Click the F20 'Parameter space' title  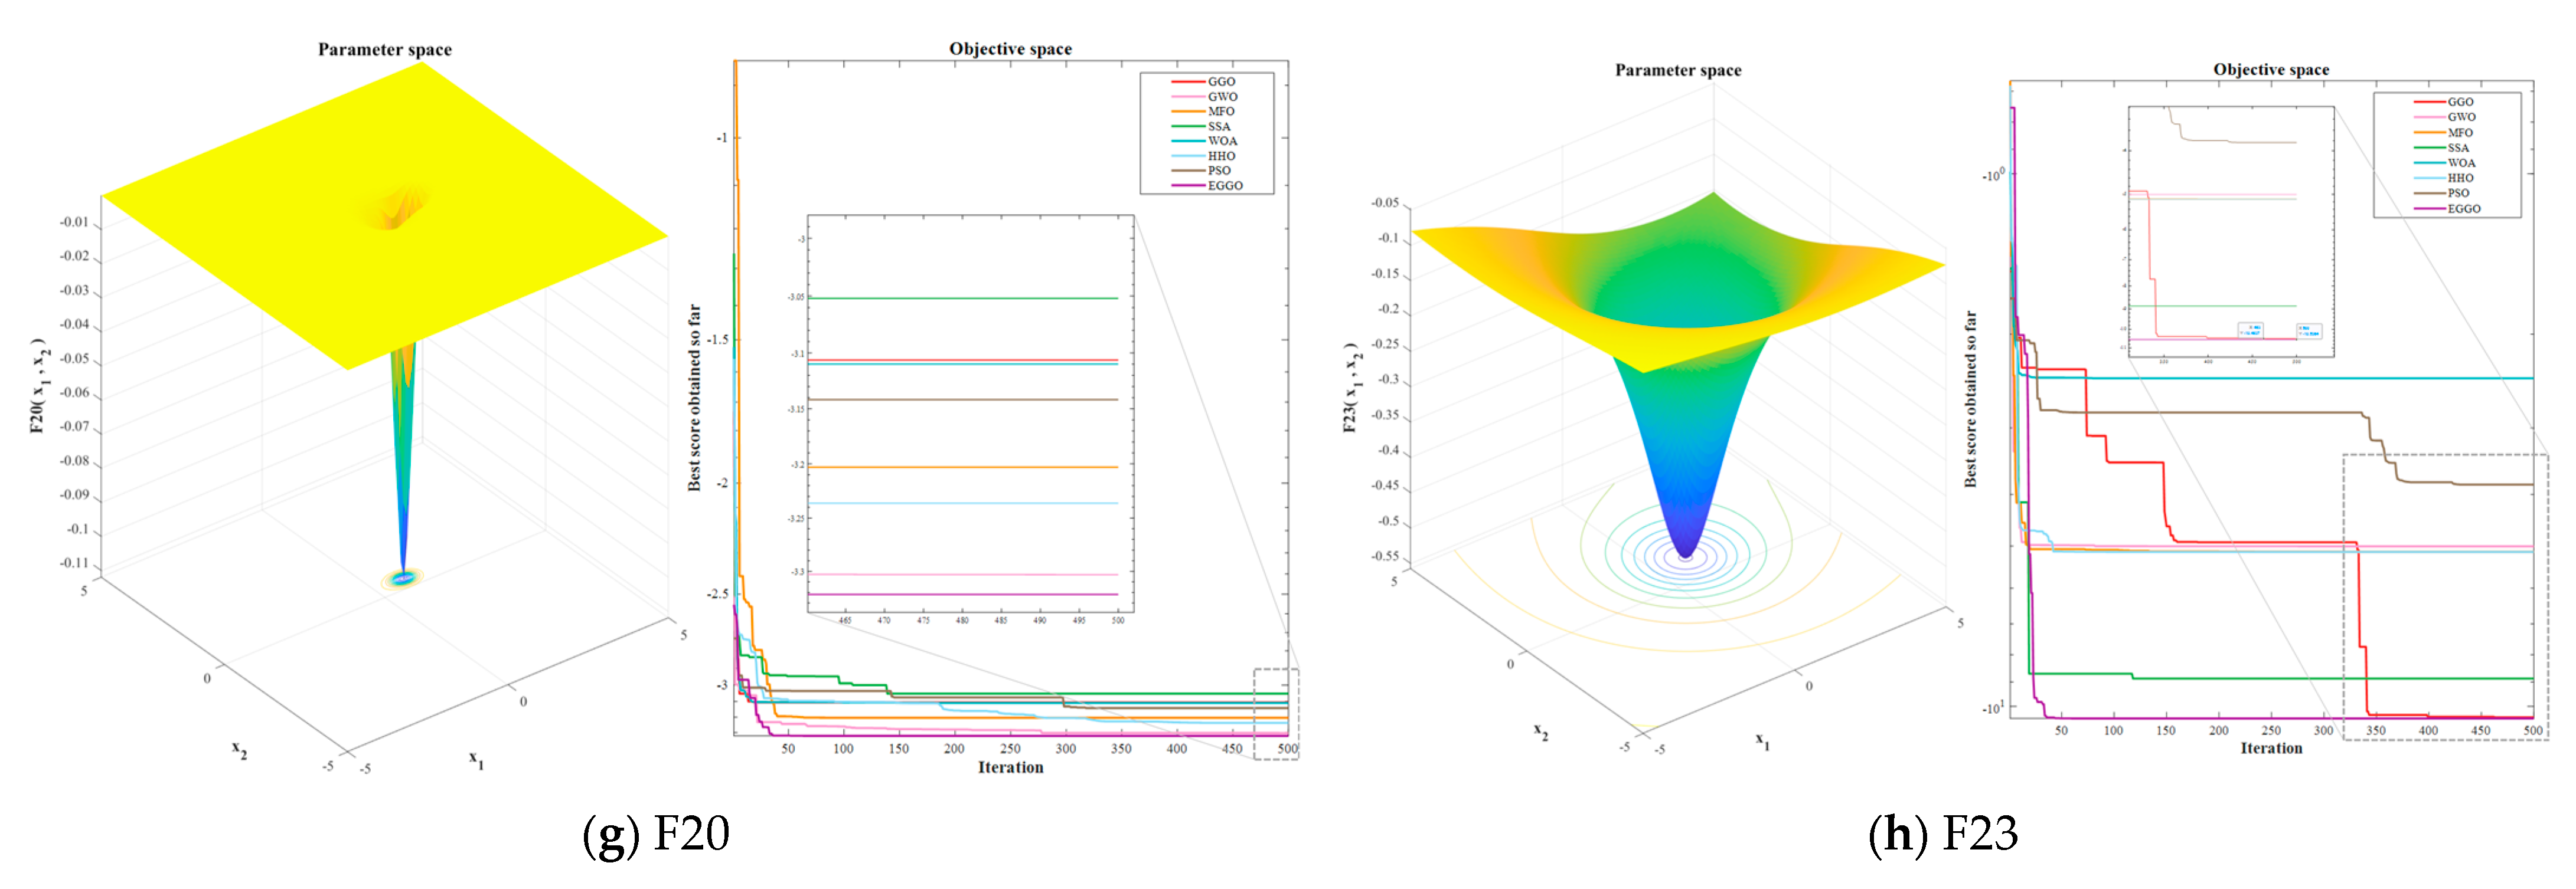384,49
